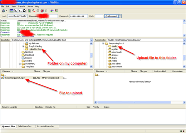Image resolution: width=186 pixels, height=133 pixels.
Task: Open the Local site path dropdown
Action: coord(91,40)
